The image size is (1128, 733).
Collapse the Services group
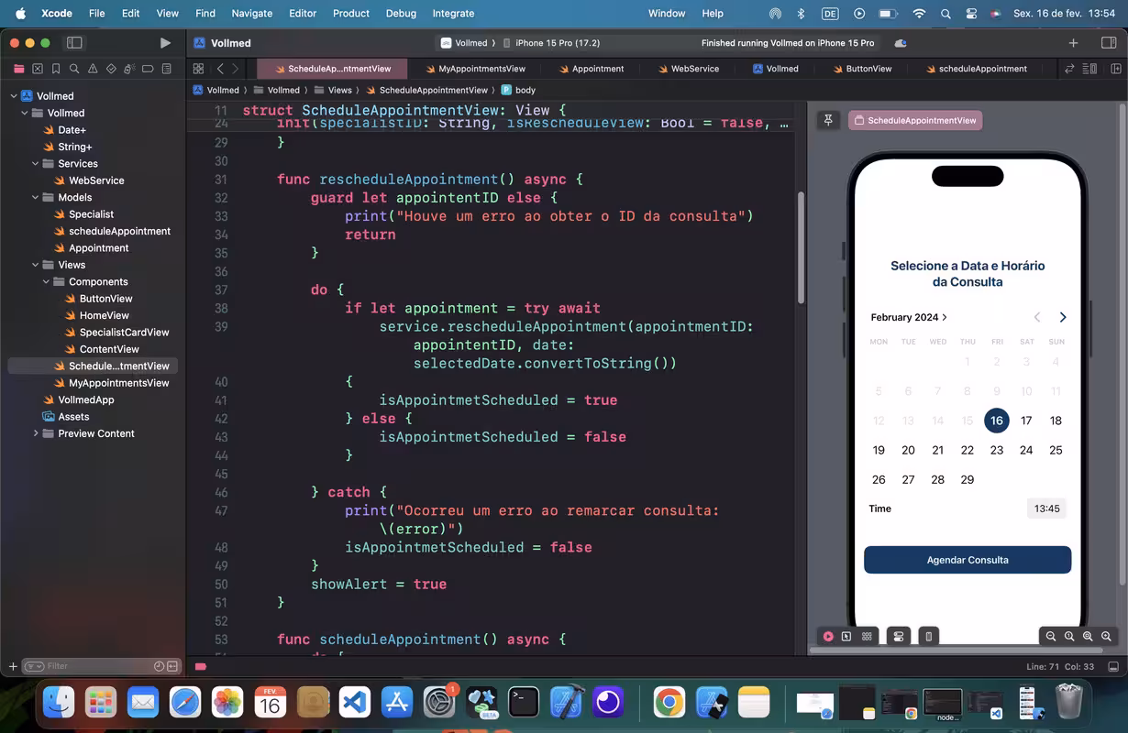pyautogui.click(x=36, y=163)
